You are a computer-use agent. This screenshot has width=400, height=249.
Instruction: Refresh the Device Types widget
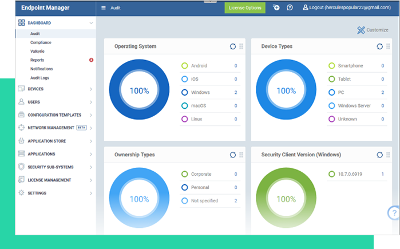tap(379, 46)
